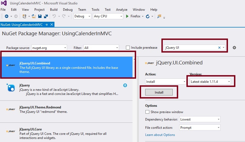The height and width of the screenshot is (142, 245).
Task: Open the Help menu
Action: click(x=154, y=10)
